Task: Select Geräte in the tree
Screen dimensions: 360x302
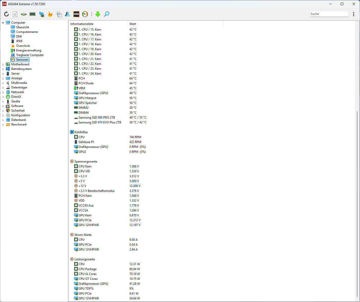Action: click(x=16, y=101)
